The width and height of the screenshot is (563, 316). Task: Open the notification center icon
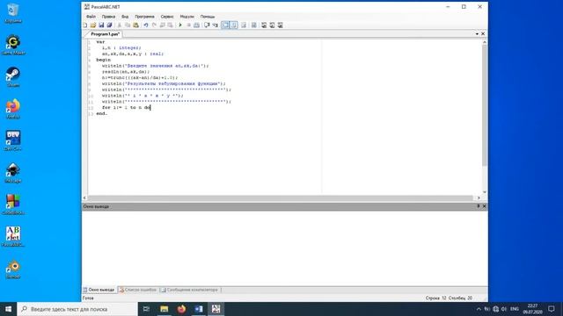pos(552,309)
